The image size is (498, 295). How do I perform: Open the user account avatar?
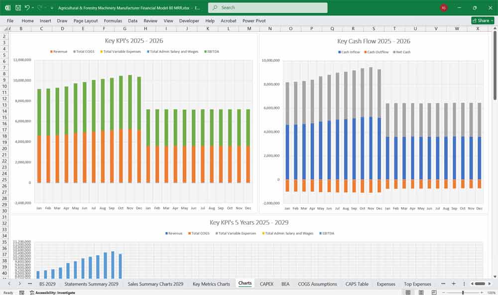tap(444, 8)
